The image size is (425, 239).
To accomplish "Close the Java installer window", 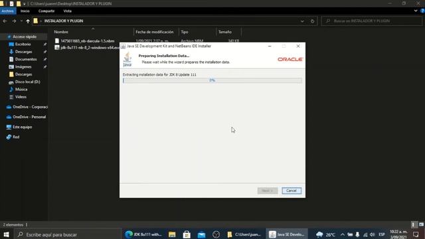I will [298, 46].
